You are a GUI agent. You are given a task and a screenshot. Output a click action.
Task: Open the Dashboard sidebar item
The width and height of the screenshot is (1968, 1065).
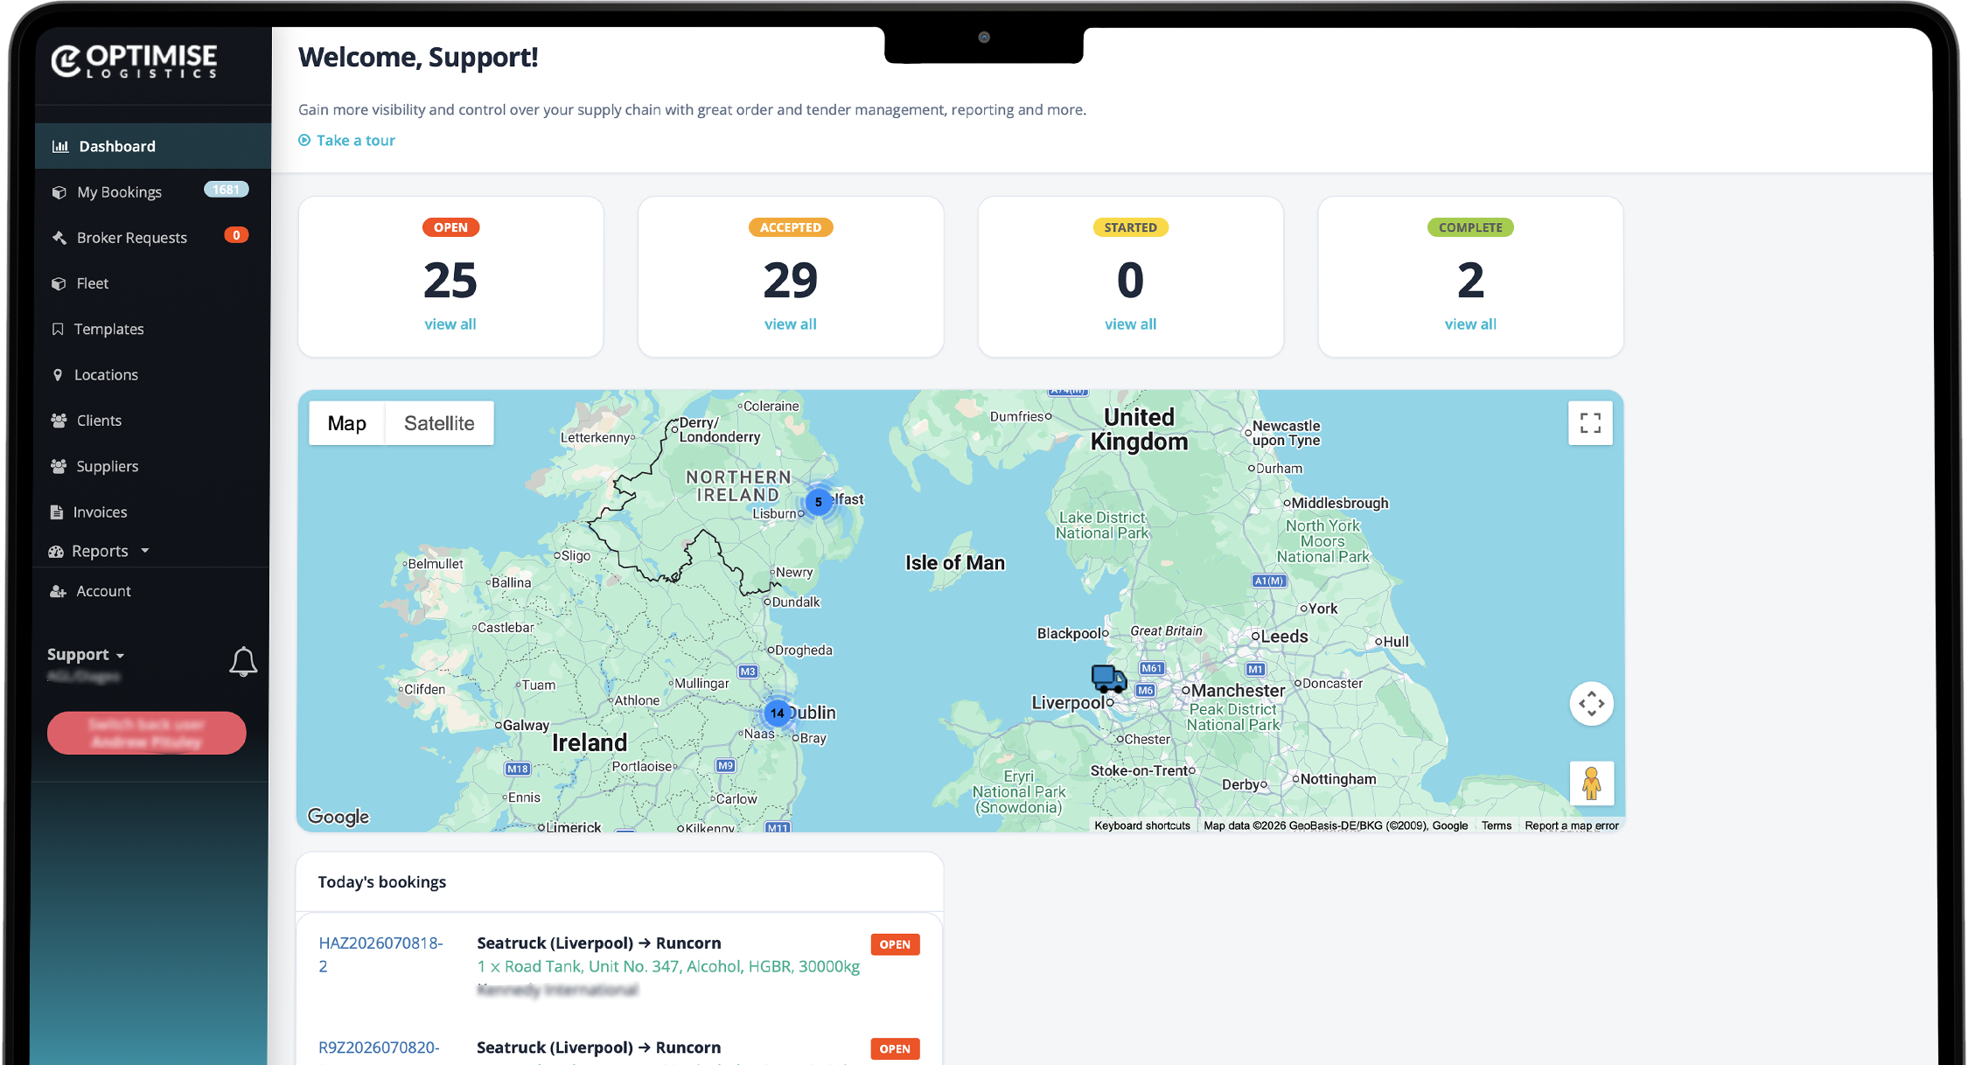pos(152,146)
